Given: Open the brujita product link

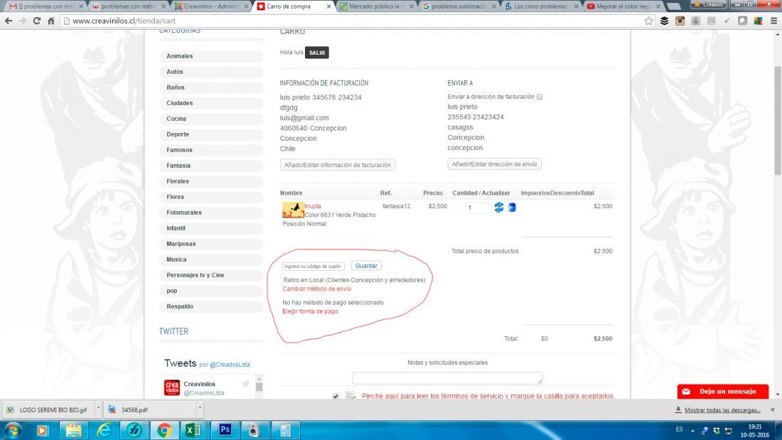Looking at the screenshot, I should click(x=313, y=206).
